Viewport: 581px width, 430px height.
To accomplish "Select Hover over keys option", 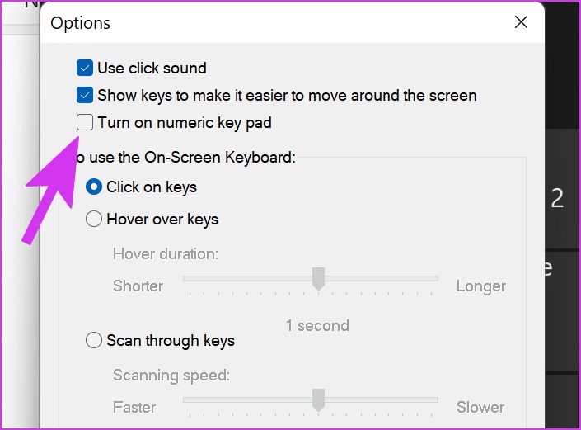I will point(94,220).
